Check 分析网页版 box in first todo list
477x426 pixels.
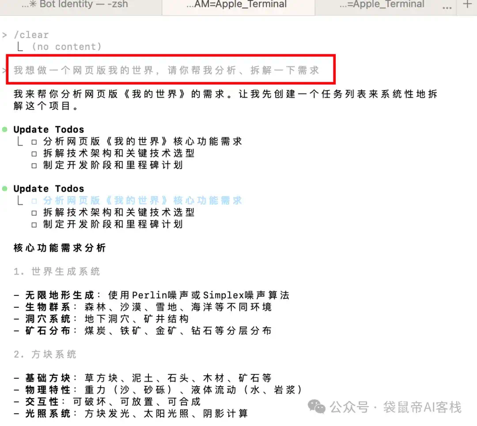[34, 142]
